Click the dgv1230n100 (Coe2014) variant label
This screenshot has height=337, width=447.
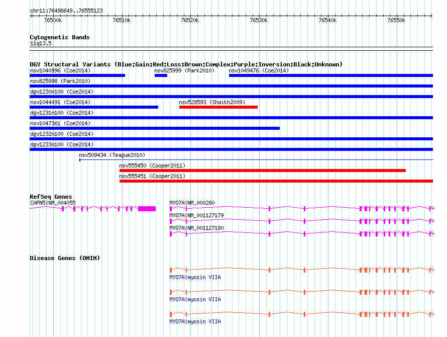tap(62, 92)
